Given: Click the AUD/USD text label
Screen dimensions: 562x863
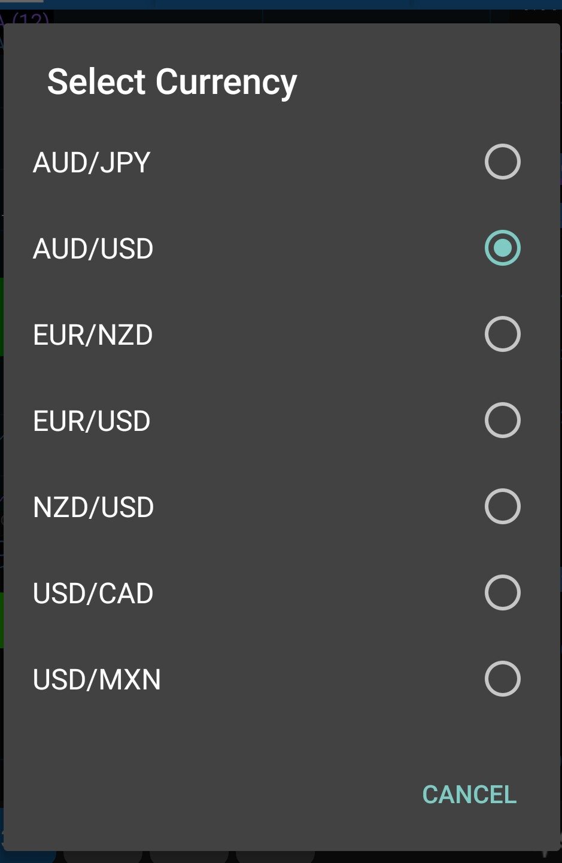Looking at the screenshot, I should click(x=93, y=249).
